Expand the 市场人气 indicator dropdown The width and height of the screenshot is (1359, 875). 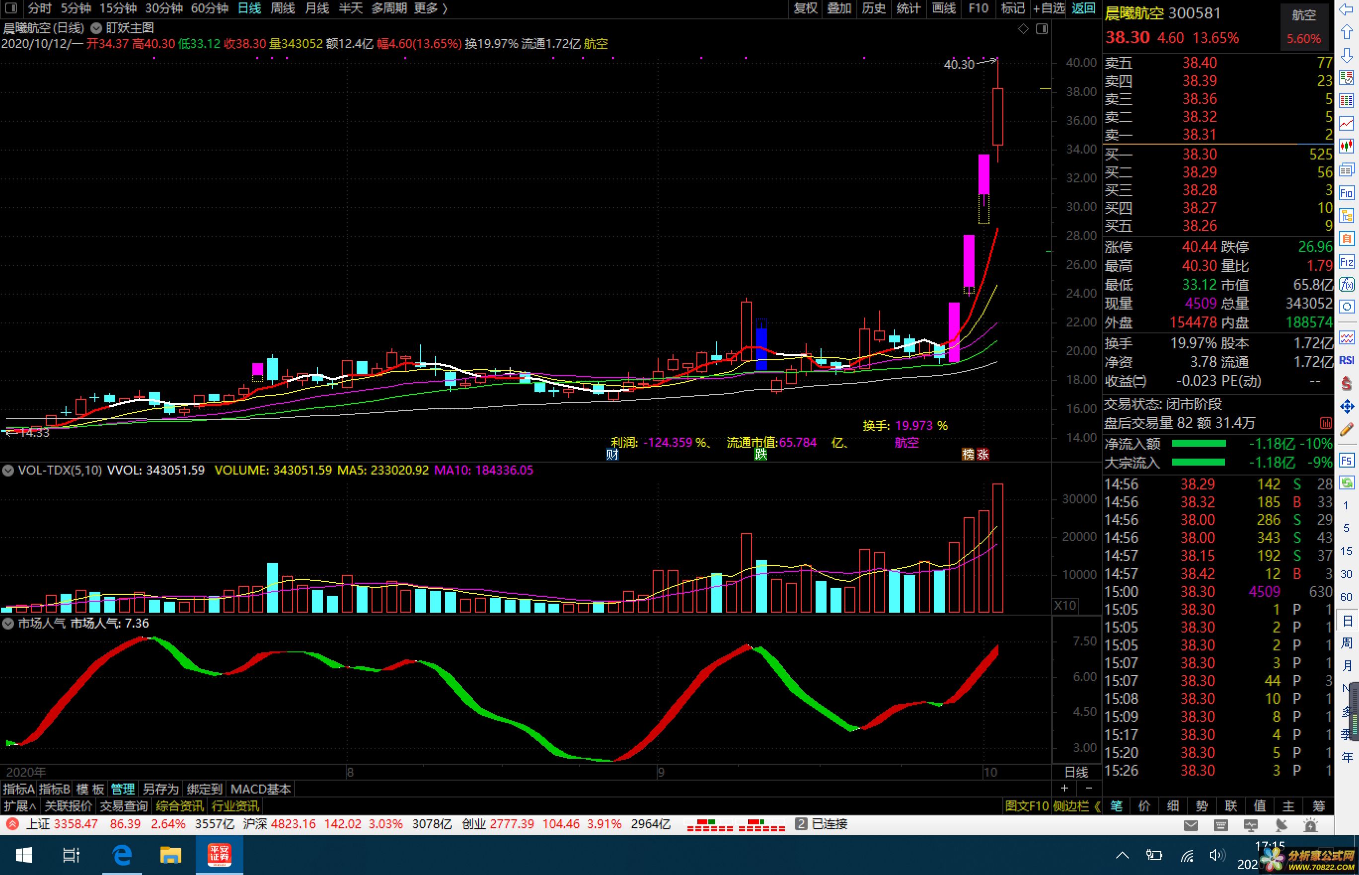tap(8, 623)
